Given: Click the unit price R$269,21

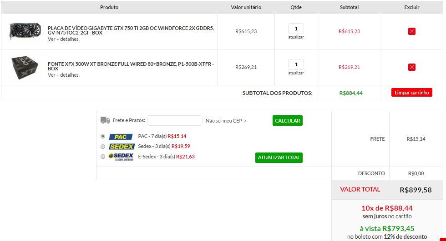Looking at the screenshot, I should (x=246, y=67).
